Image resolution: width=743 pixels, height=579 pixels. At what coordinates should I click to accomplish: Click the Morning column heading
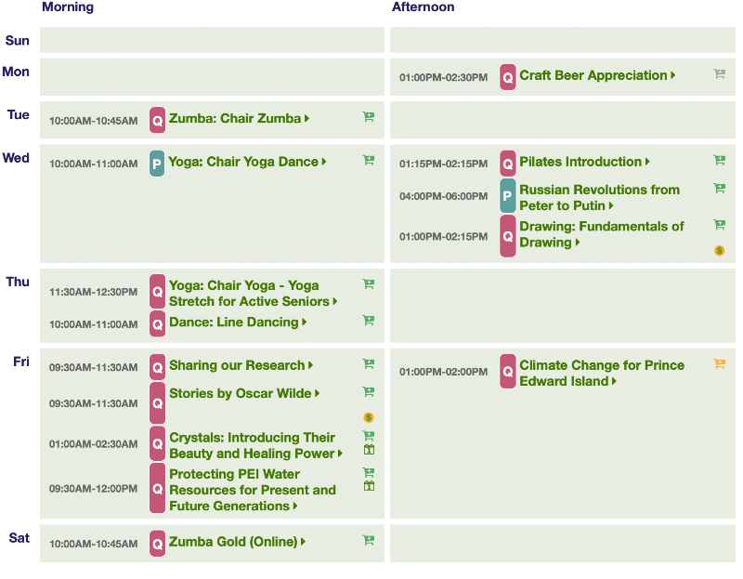[68, 7]
